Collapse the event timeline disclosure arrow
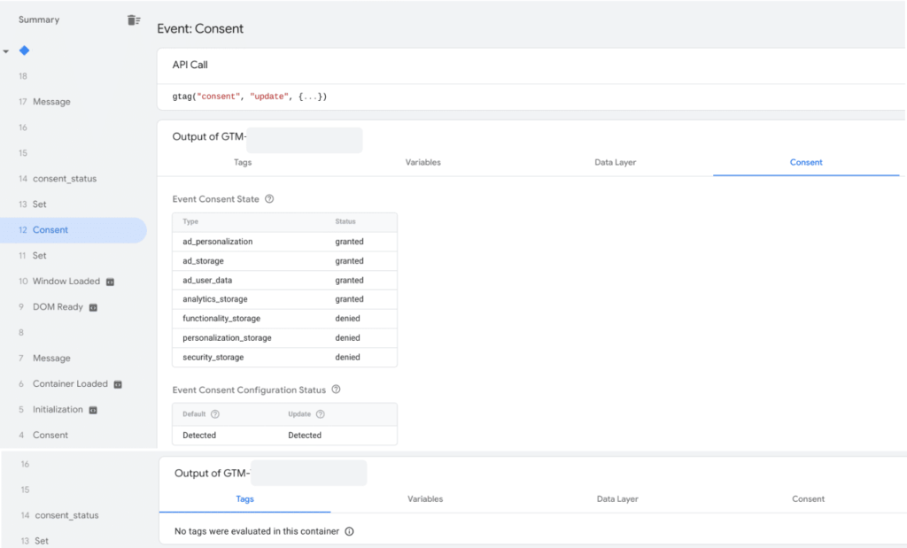Screen dimensions: 907x548 pos(5,50)
